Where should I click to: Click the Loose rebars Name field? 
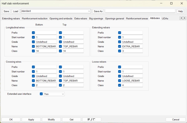pos(132,81)
